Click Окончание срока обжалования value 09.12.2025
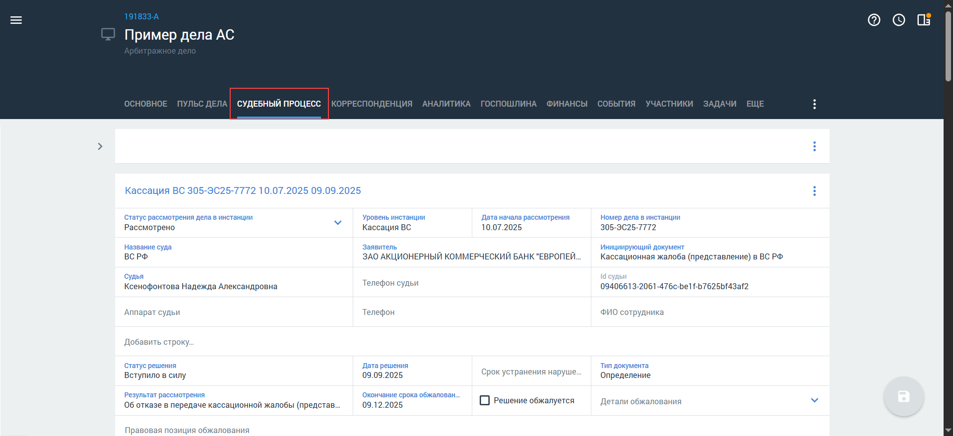The height and width of the screenshot is (436, 953). click(382, 405)
